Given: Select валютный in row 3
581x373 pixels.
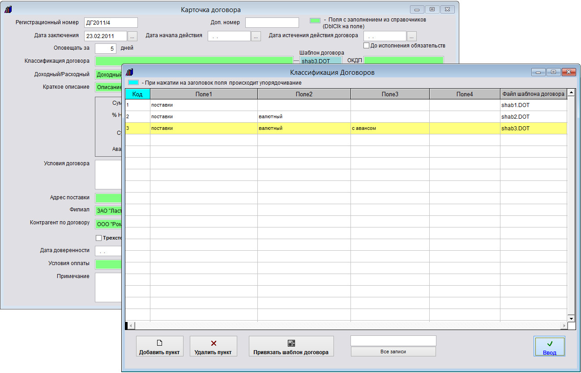Looking at the screenshot, I should click(x=304, y=129).
